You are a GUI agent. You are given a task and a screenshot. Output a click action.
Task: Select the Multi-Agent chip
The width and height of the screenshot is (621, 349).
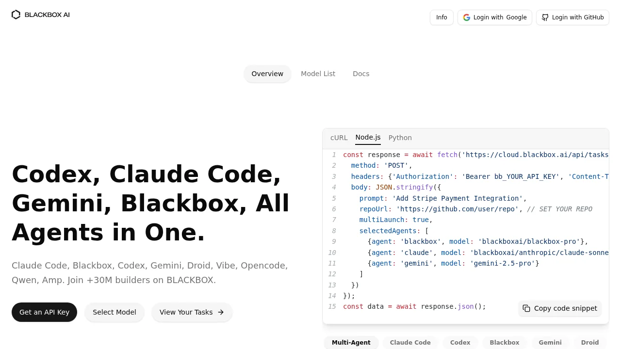tap(351, 343)
